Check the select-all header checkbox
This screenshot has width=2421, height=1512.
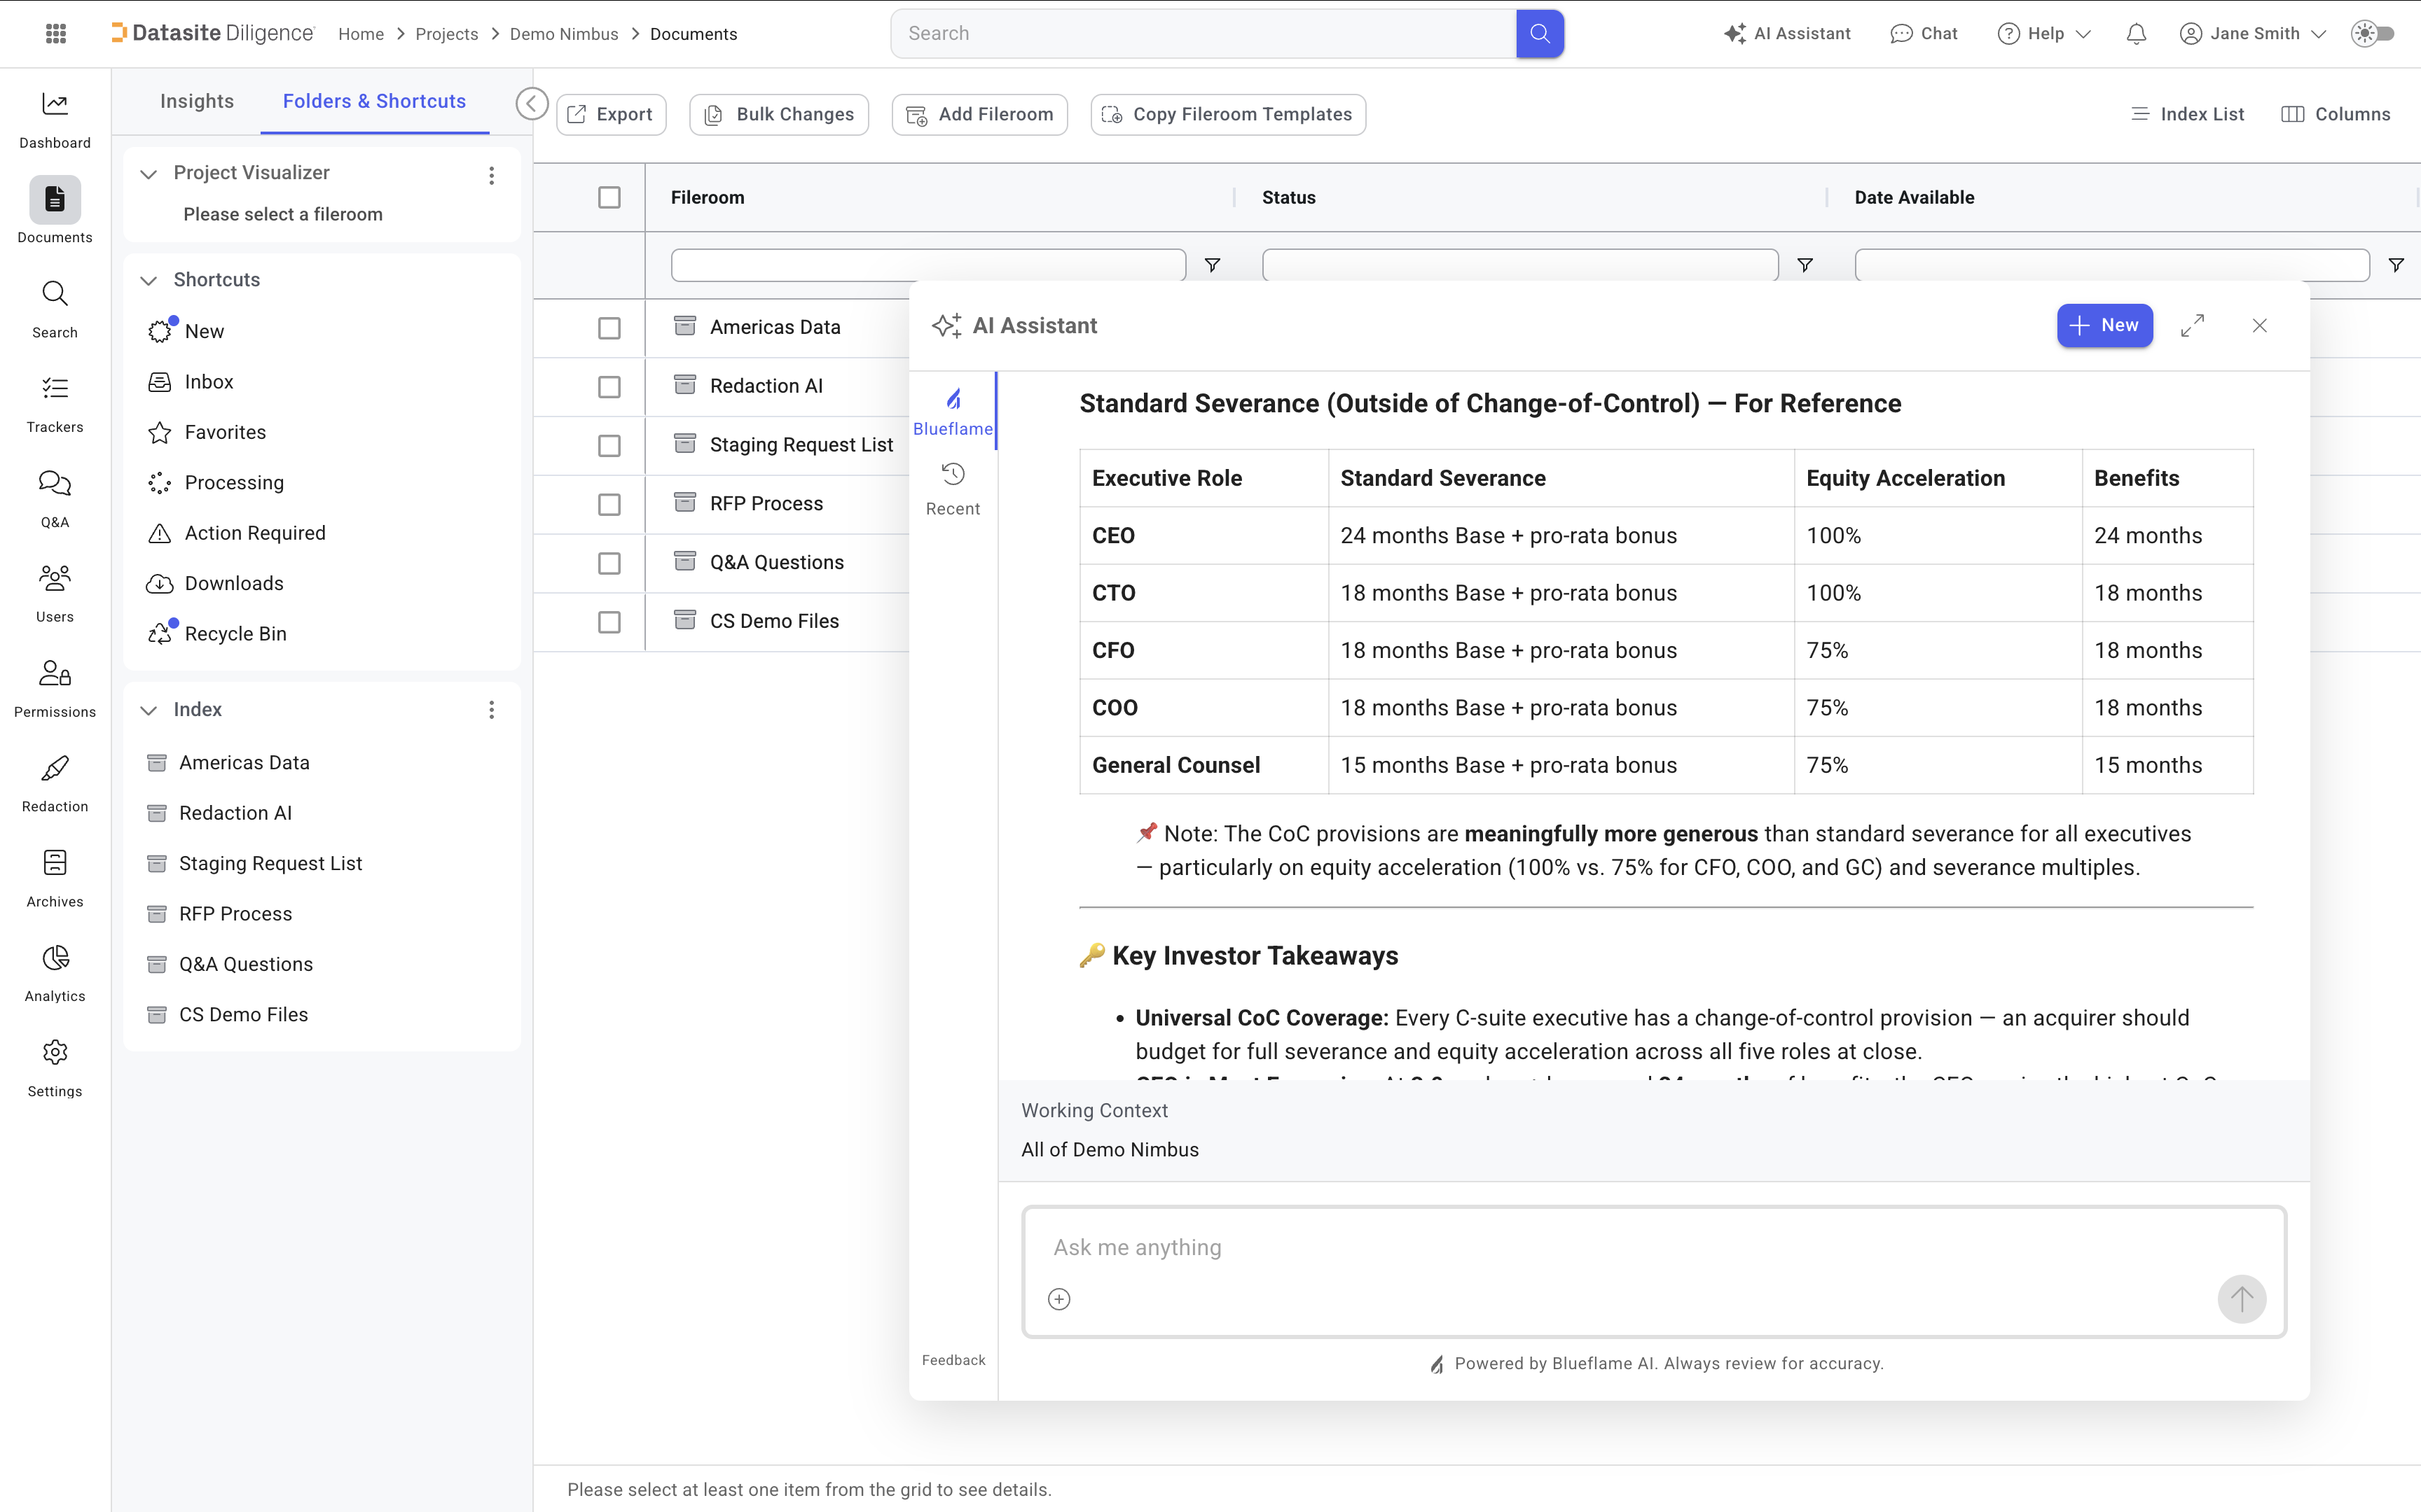[609, 198]
